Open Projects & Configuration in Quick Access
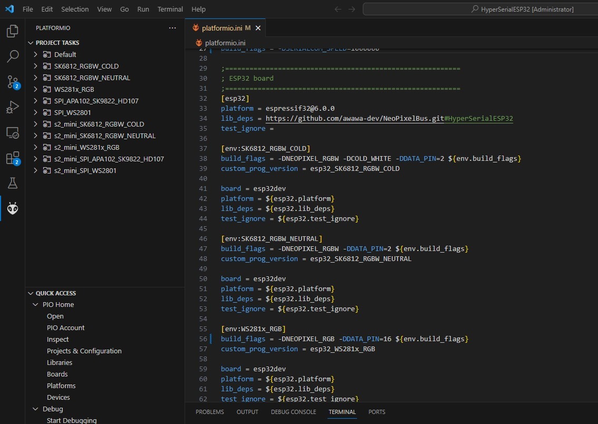Screen dimensions: 598x424 point(84,351)
